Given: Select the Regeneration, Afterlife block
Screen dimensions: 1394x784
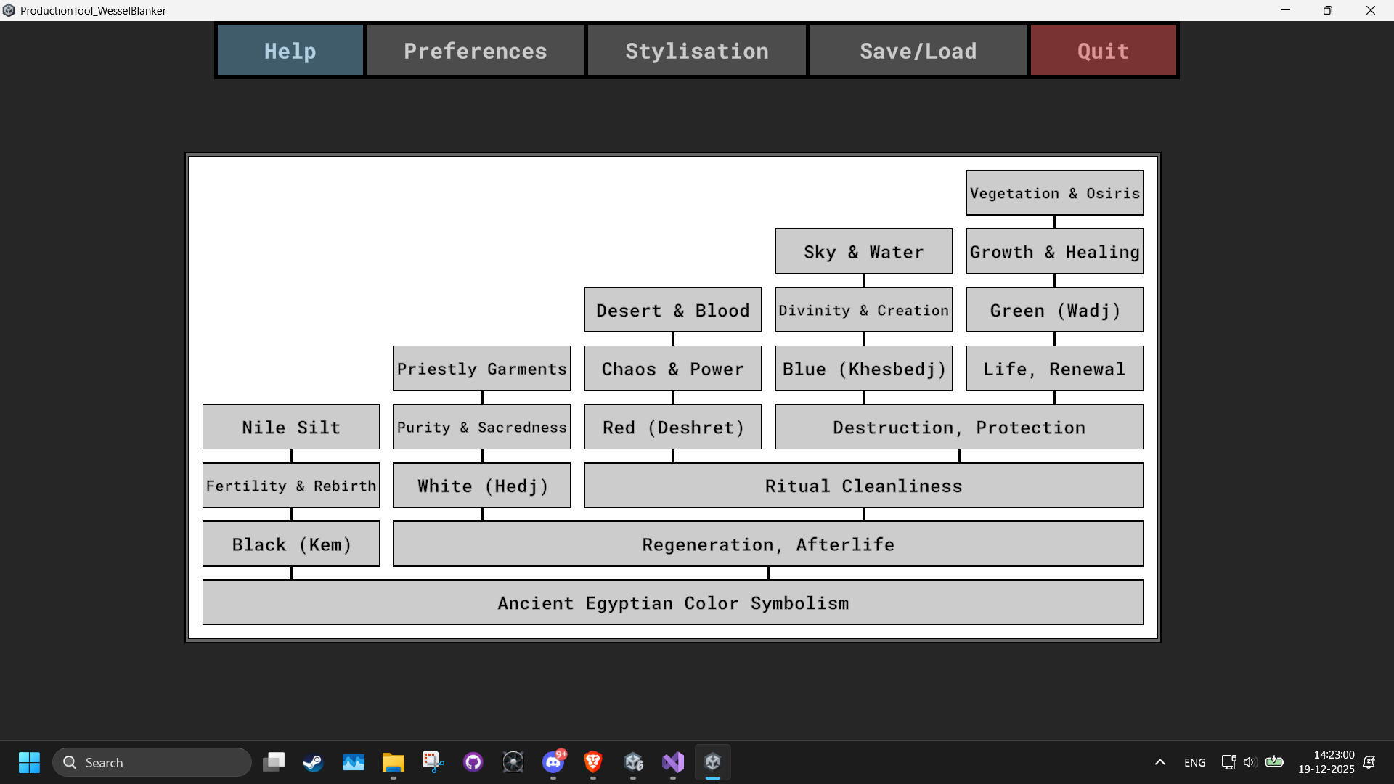Looking at the screenshot, I should tap(768, 544).
